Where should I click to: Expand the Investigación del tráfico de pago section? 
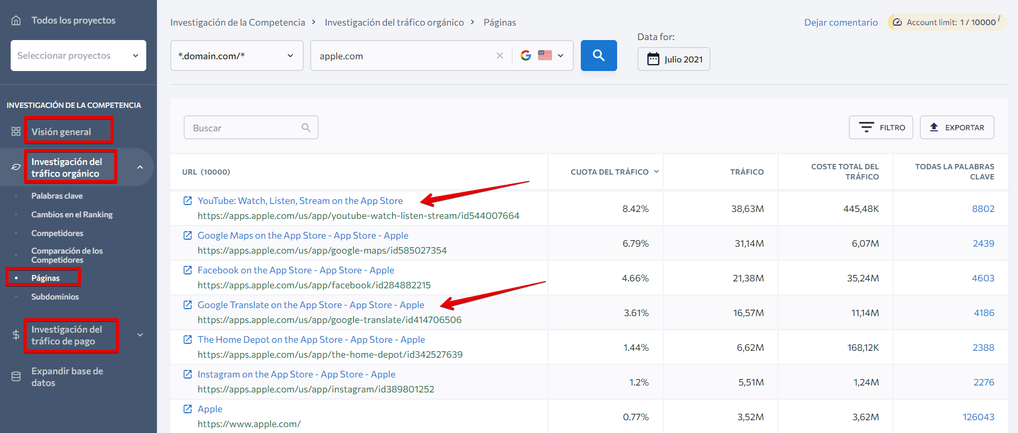[140, 335]
